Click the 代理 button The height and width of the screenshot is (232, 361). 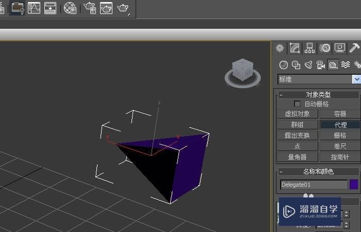point(340,125)
